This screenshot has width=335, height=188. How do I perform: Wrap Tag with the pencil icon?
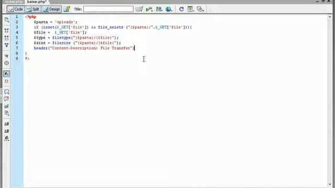point(7,106)
